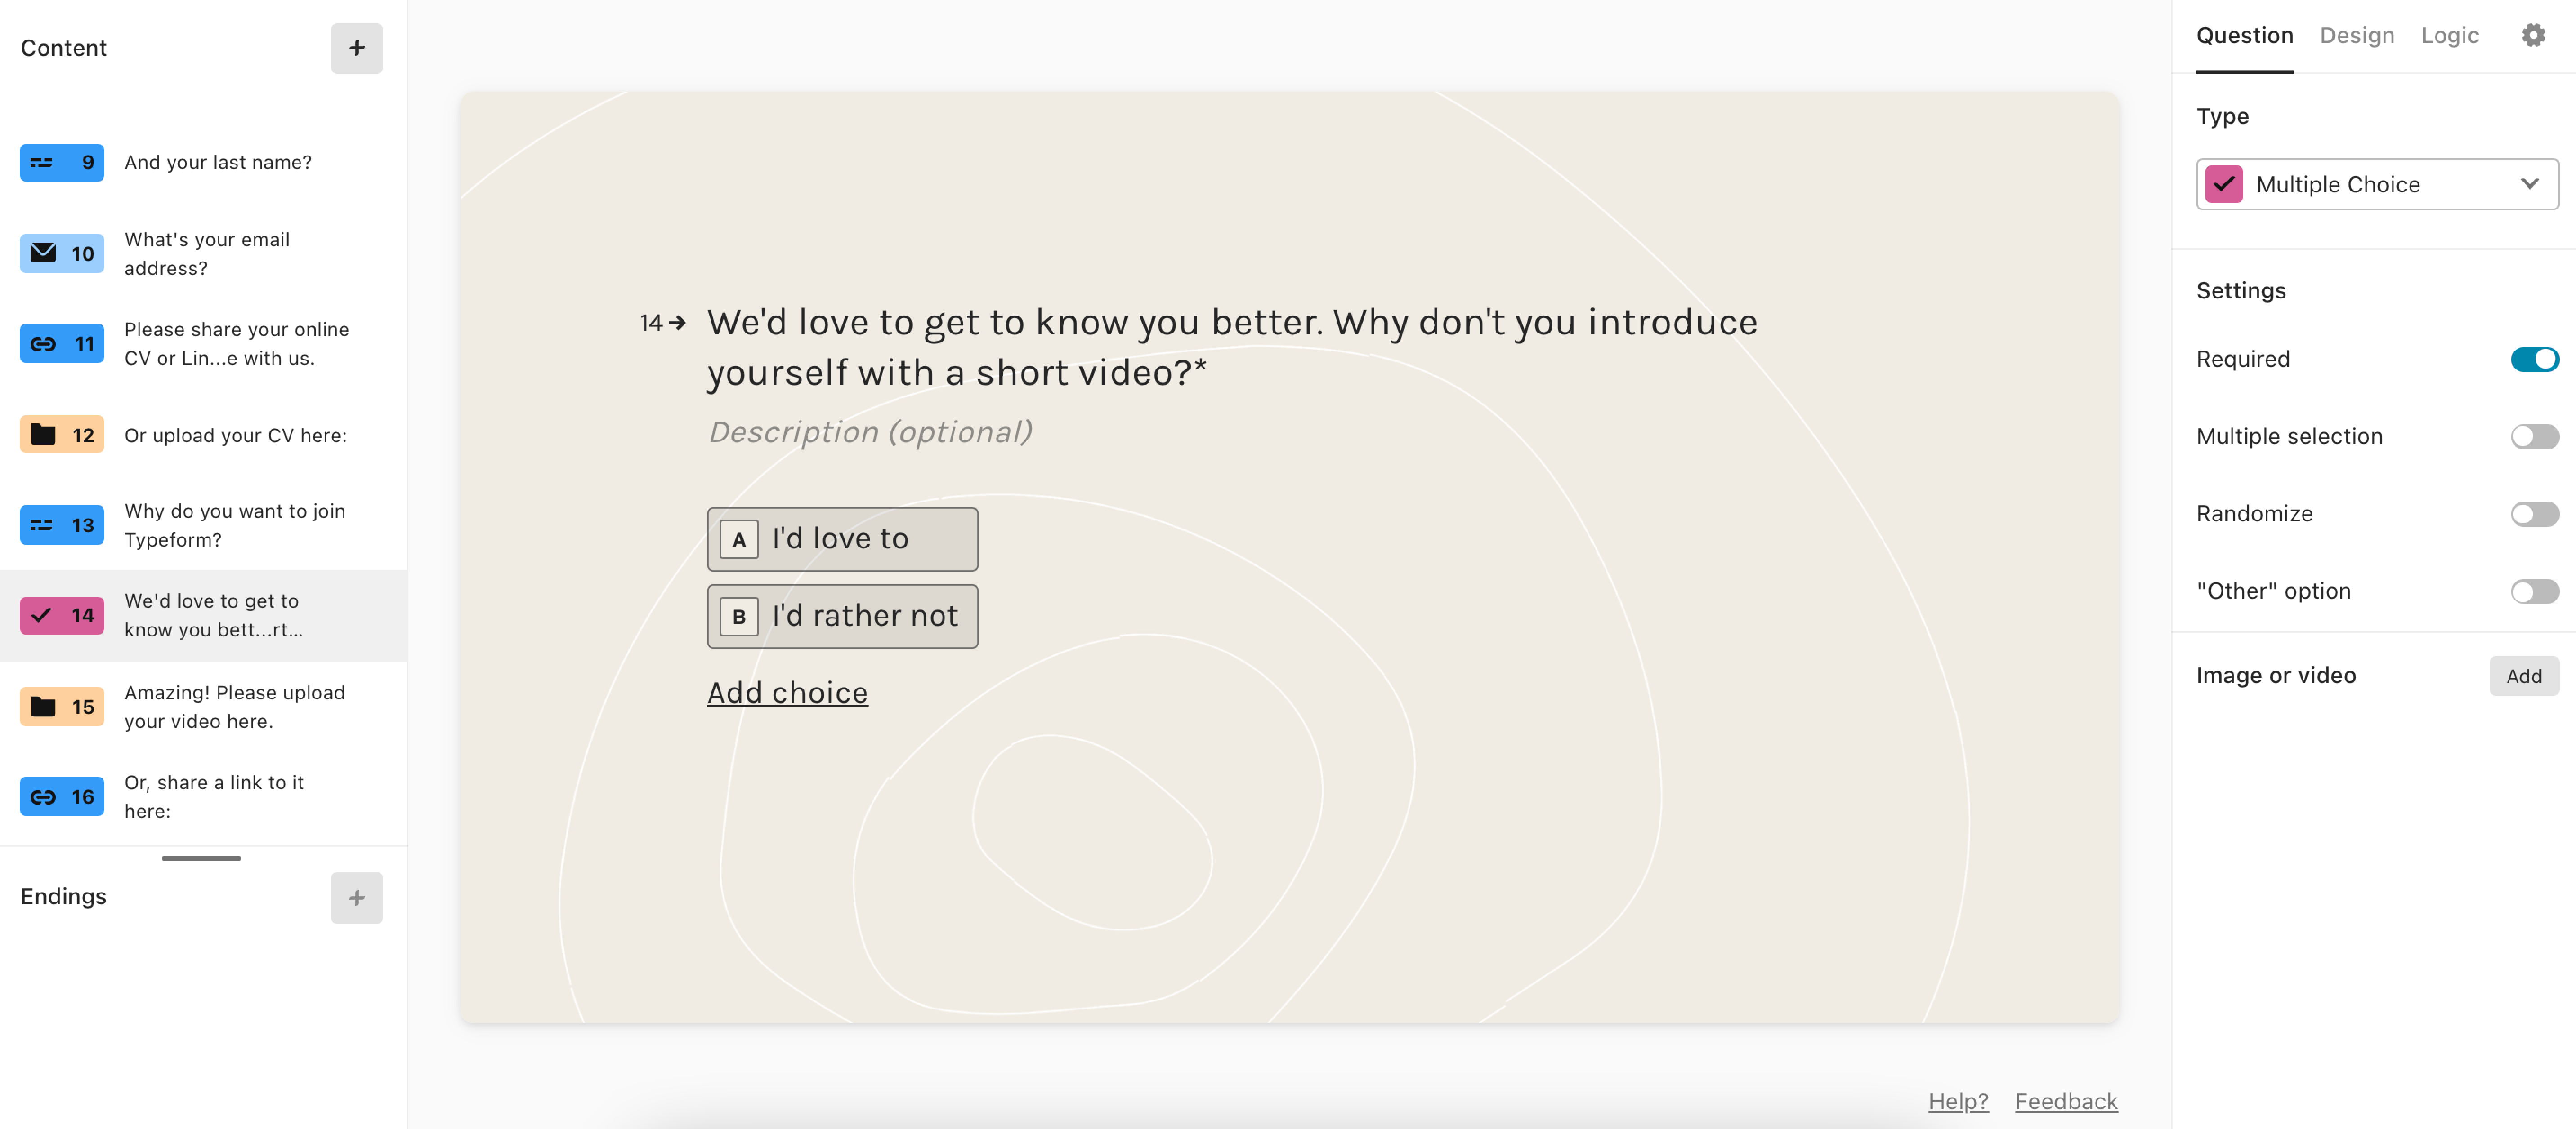Click the pink Multiple Choice type icon
This screenshot has width=2576, height=1129.
click(2224, 184)
